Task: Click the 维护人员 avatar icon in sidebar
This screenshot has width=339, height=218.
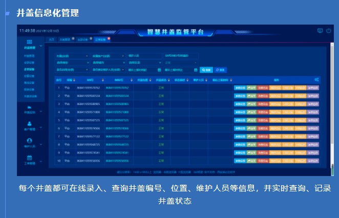Action: coord(29,140)
